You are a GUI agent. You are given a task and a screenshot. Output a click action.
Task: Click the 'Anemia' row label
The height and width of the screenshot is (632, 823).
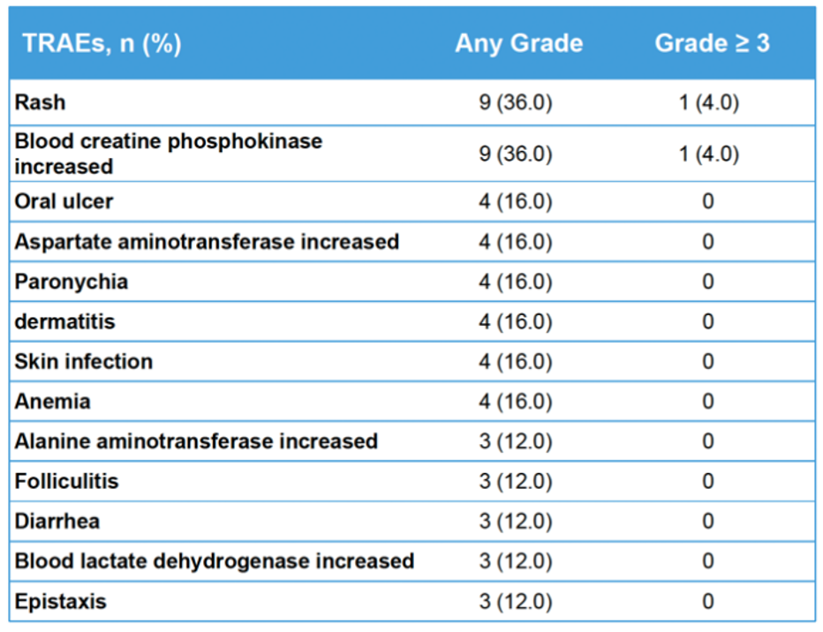coord(52,402)
